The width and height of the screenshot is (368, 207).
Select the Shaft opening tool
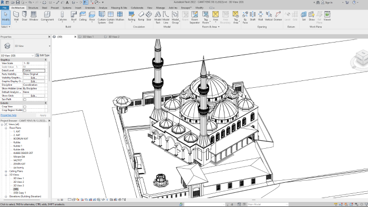coord(252,16)
